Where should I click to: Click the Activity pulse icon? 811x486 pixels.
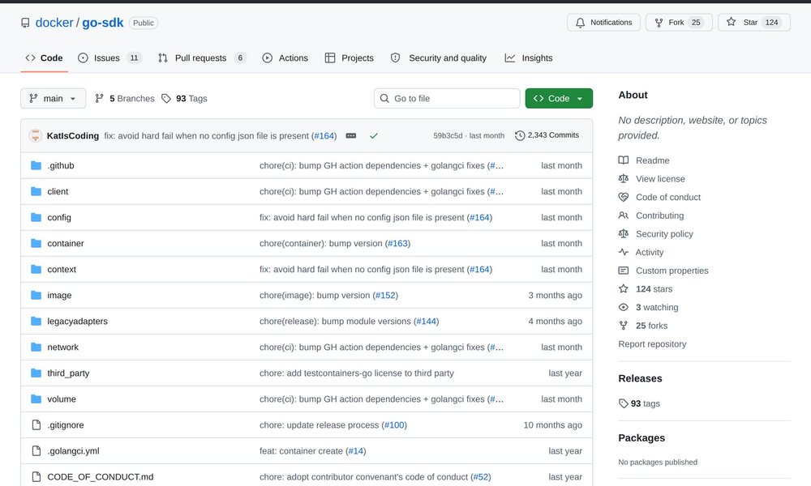(623, 252)
